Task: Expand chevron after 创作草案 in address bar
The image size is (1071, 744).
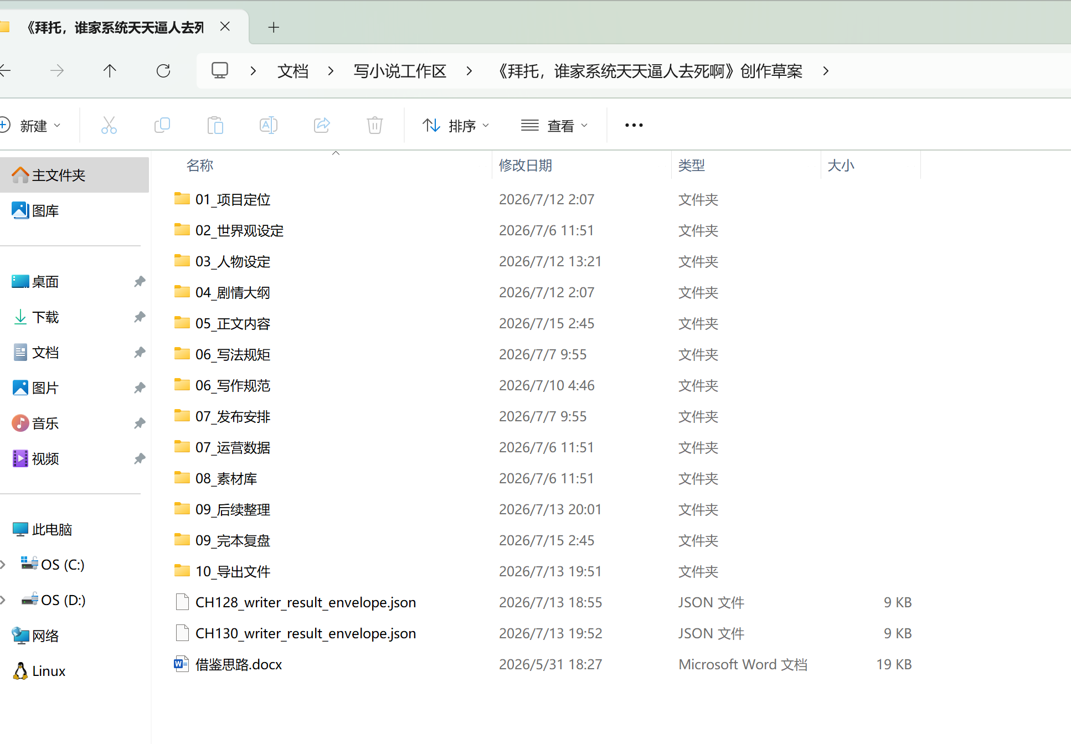Action: click(826, 71)
